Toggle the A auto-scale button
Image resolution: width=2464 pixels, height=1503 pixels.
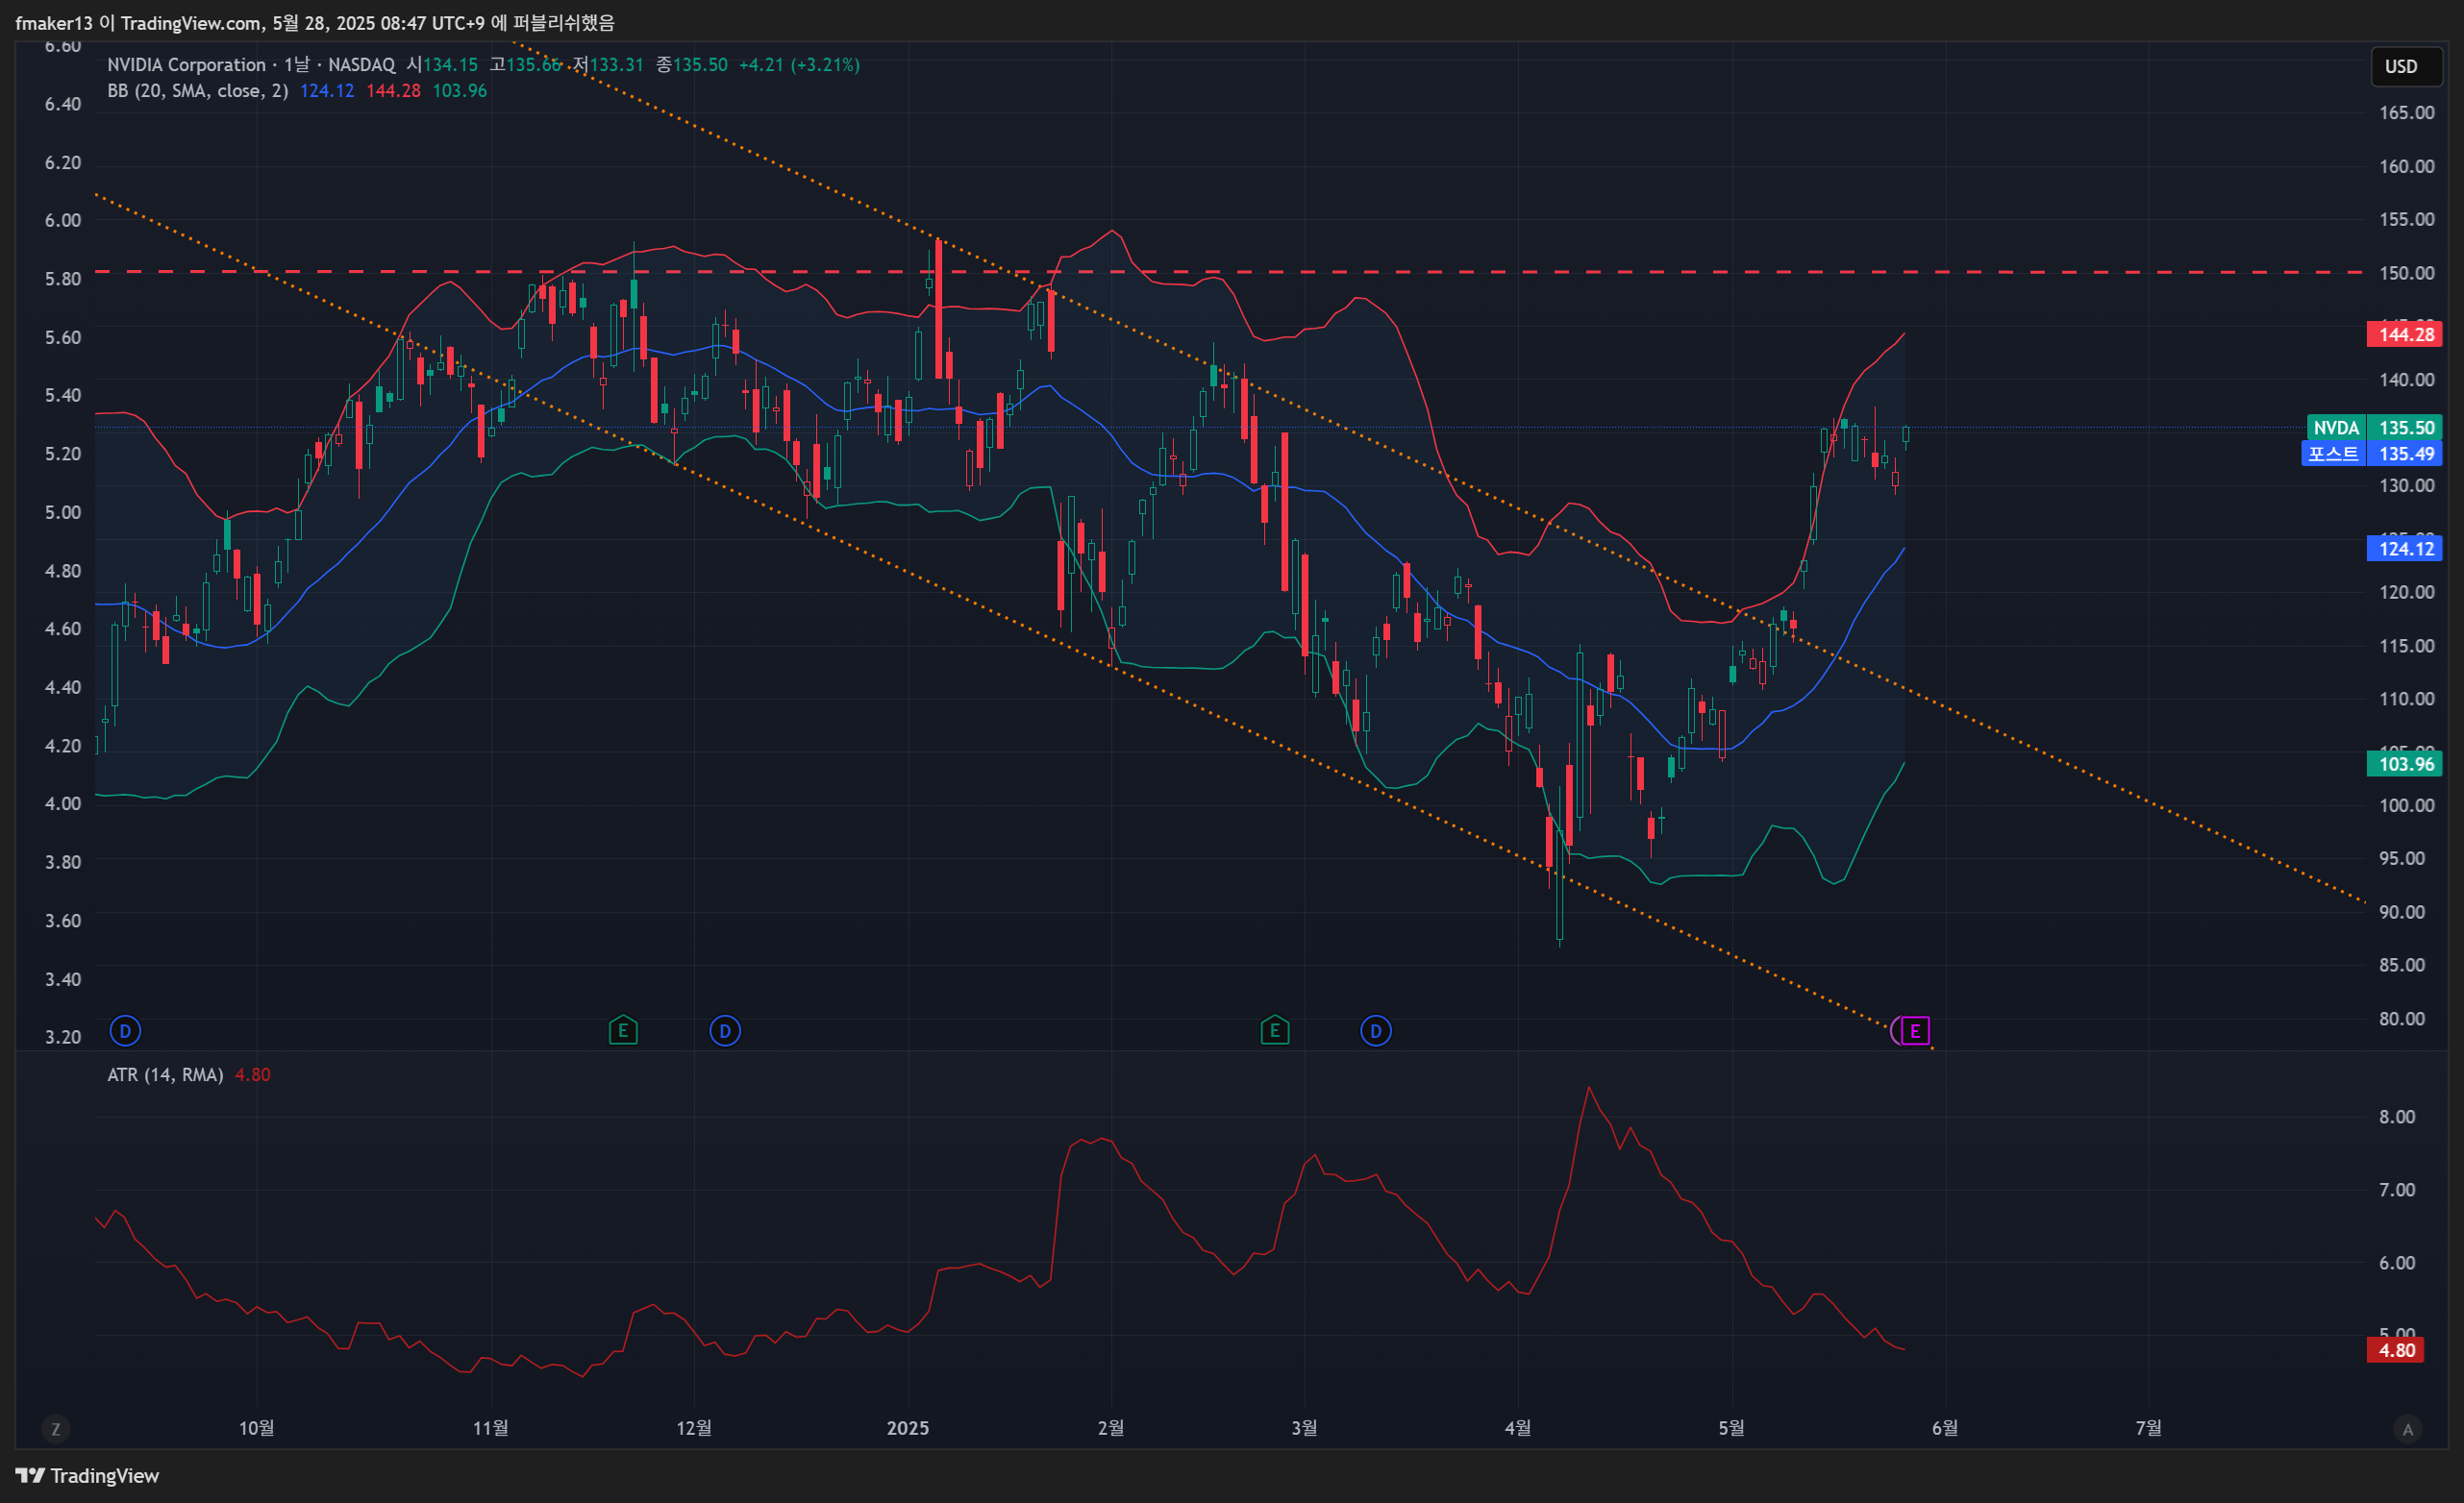(2407, 1429)
